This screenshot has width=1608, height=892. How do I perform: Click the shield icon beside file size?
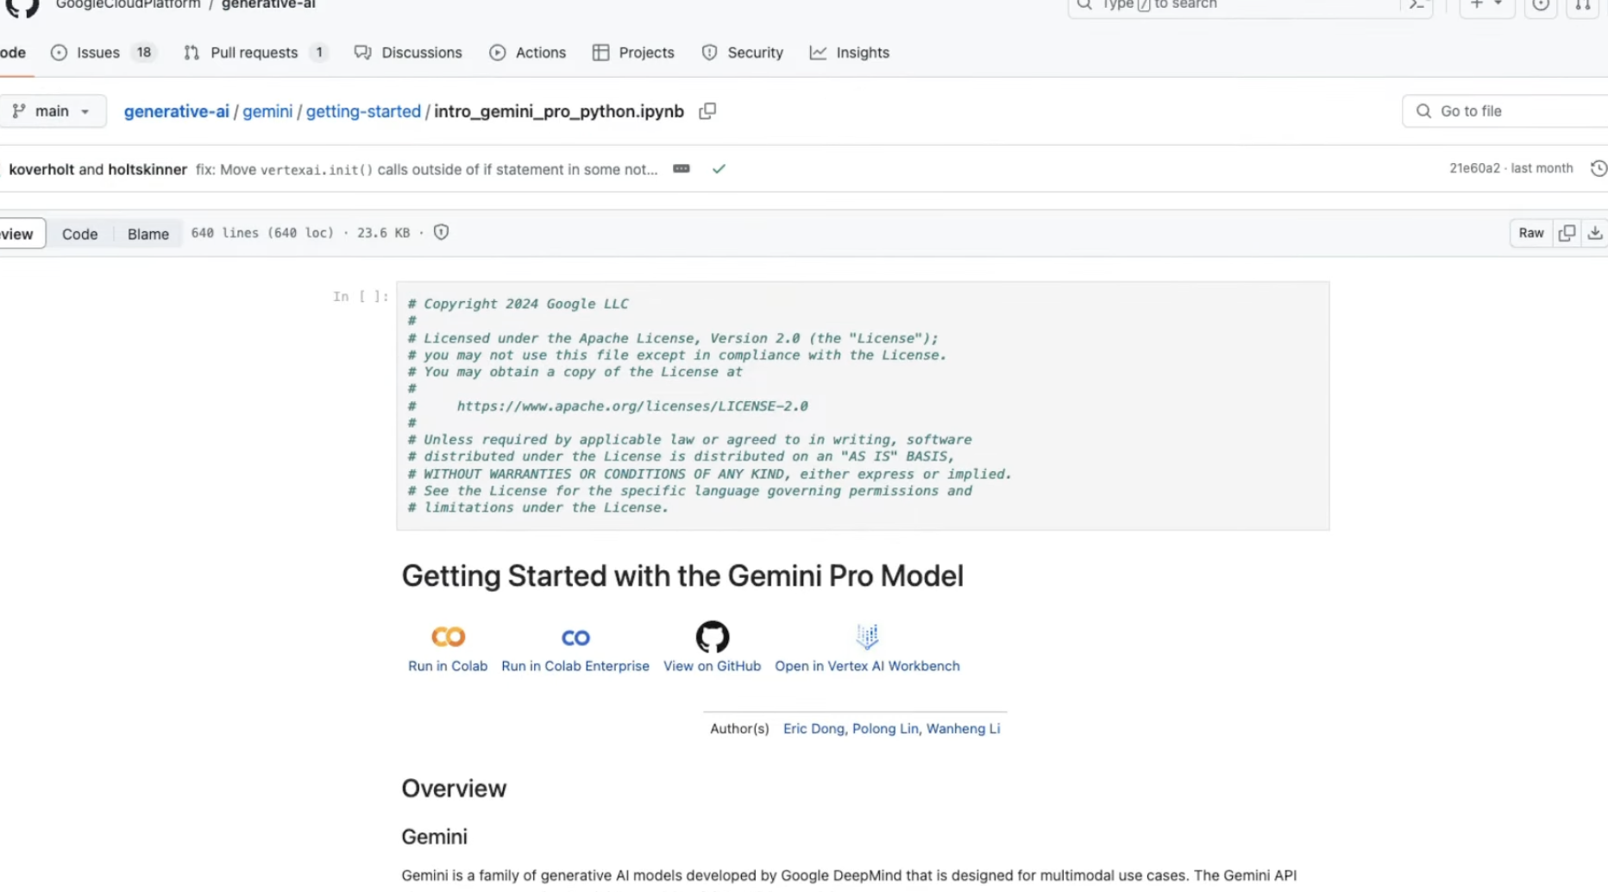click(441, 232)
